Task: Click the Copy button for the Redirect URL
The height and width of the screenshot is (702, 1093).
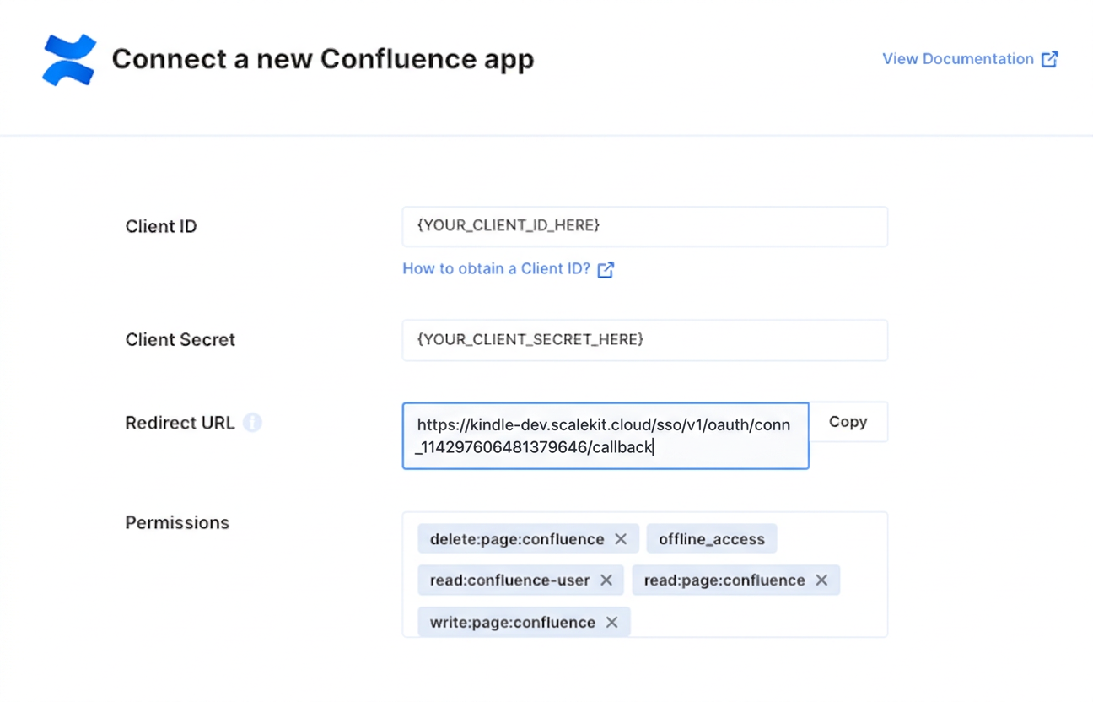Action: pyautogui.click(x=848, y=422)
